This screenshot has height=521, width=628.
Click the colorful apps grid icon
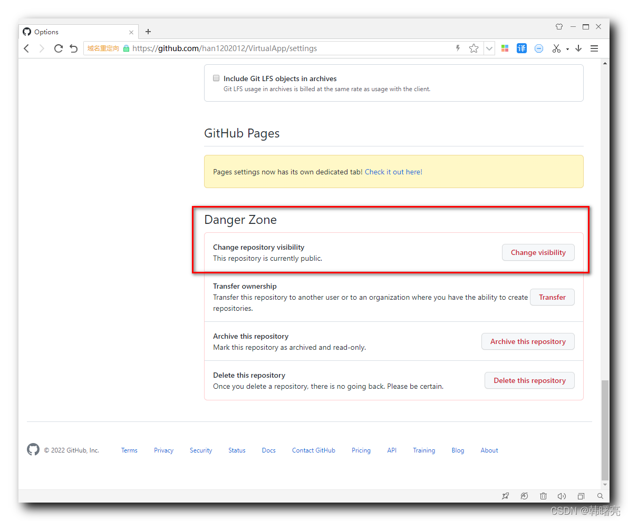point(505,48)
